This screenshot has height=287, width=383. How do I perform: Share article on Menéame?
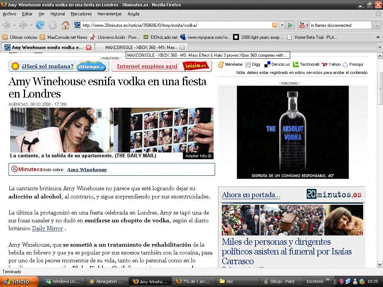pyautogui.click(x=230, y=64)
